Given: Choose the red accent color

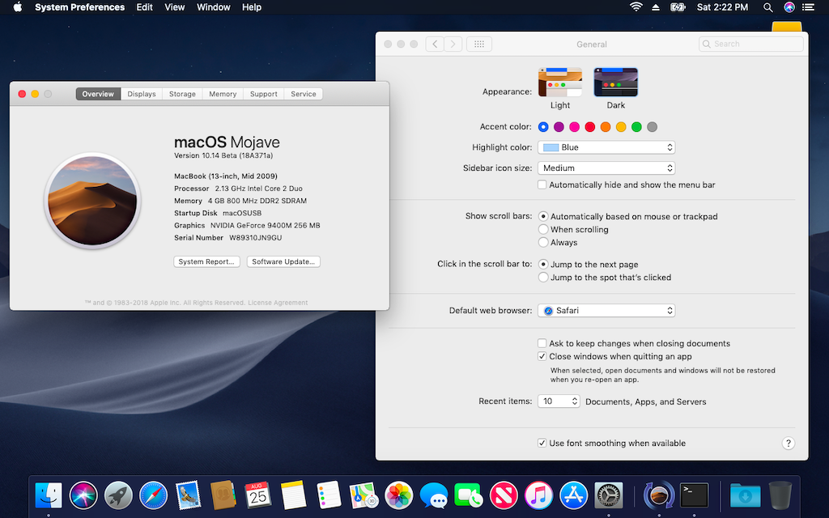Looking at the screenshot, I should pyautogui.click(x=590, y=127).
